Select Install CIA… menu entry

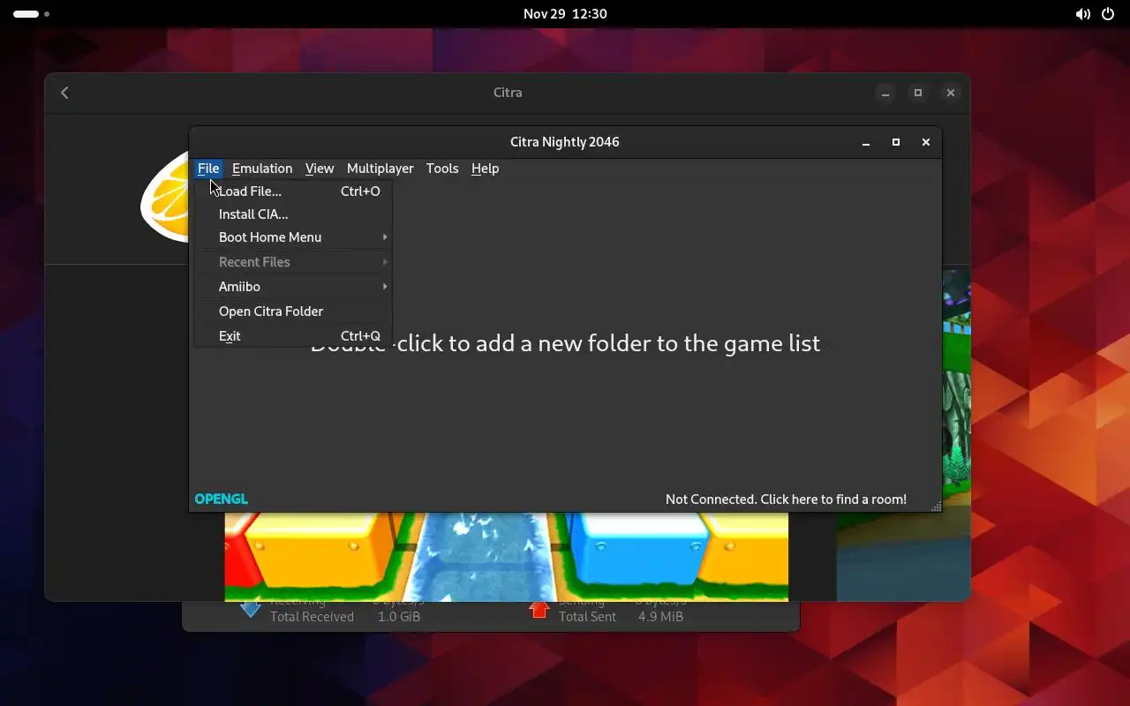[x=293, y=214]
